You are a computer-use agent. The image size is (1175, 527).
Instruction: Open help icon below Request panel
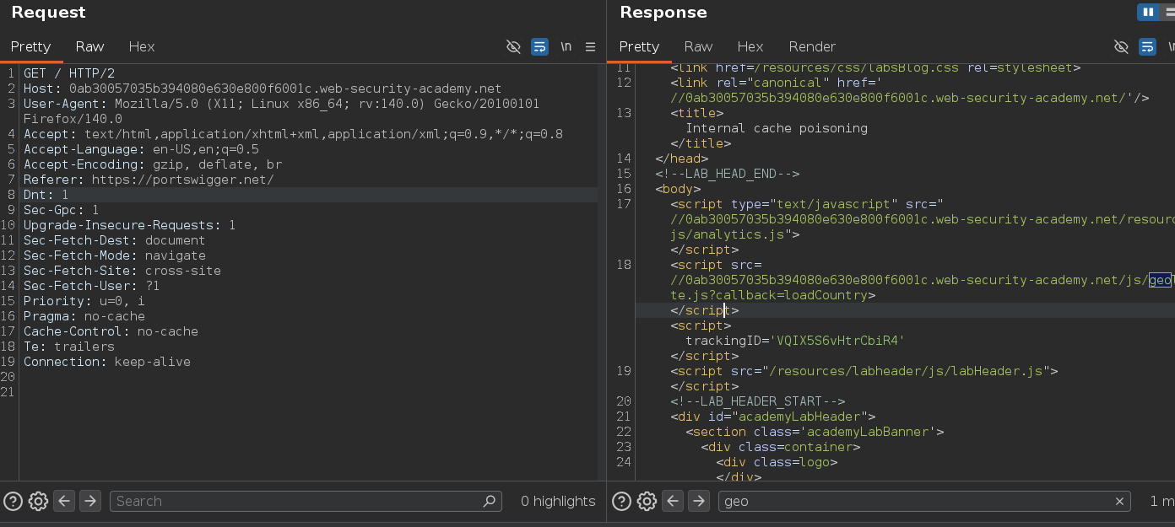tap(13, 501)
